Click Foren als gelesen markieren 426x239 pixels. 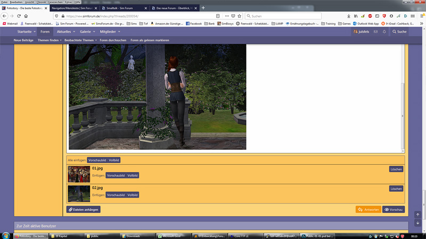pos(150,40)
